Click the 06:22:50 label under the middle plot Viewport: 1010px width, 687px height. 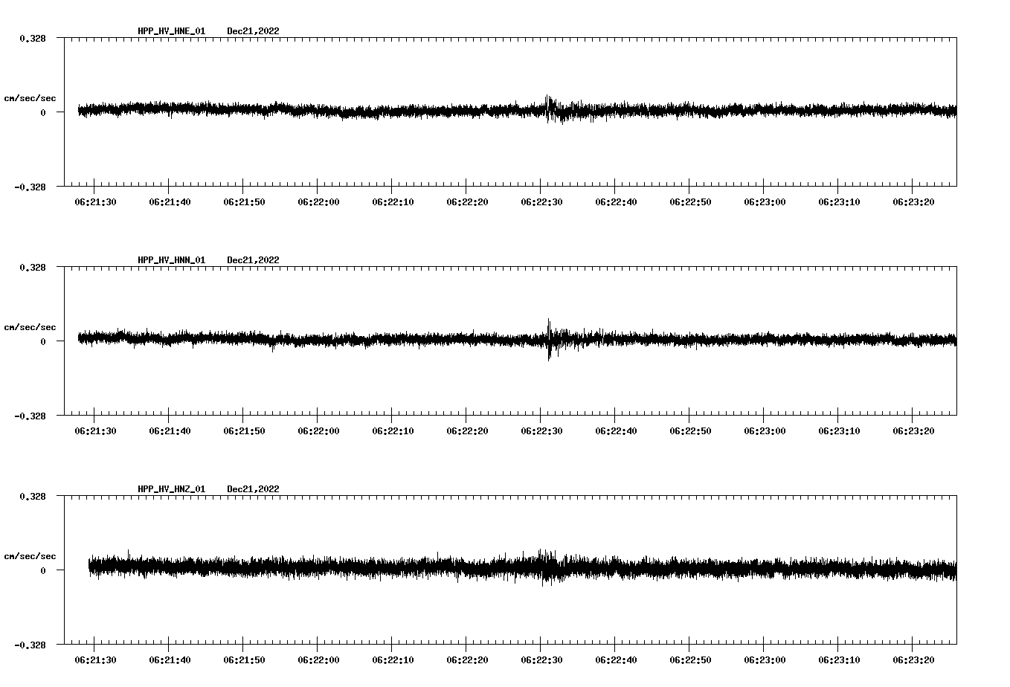(692, 430)
